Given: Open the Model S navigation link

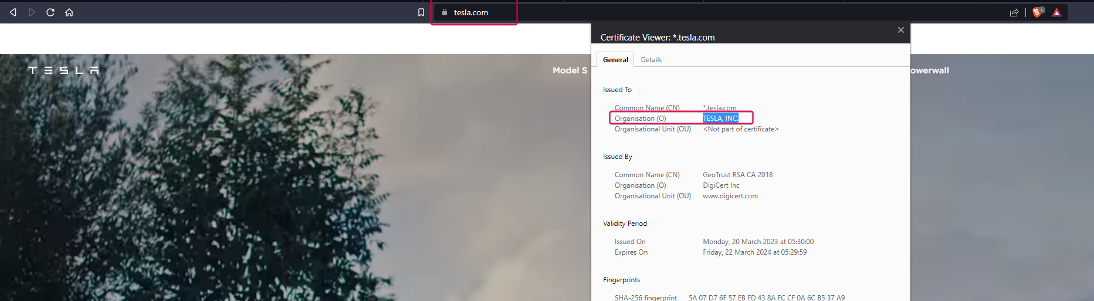Looking at the screenshot, I should pyautogui.click(x=570, y=70).
